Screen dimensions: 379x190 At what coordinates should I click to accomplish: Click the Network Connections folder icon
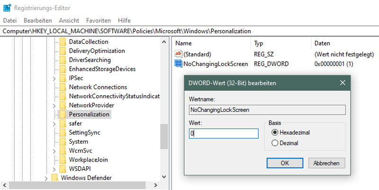[63, 87]
